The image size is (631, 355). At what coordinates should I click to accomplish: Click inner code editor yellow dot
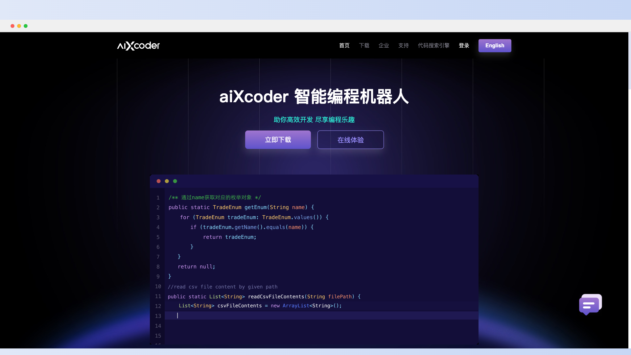pyautogui.click(x=167, y=181)
